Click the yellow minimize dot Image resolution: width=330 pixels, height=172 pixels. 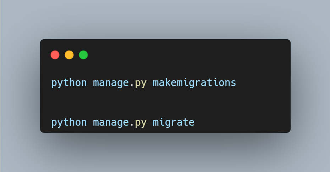click(69, 55)
